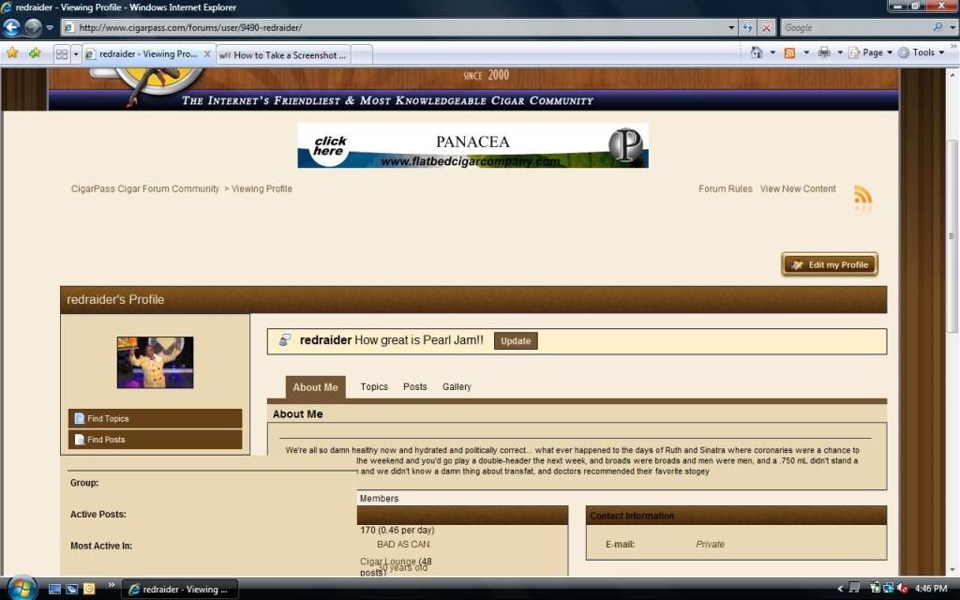Image resolution: width=960 pixels, height=600 pixels.
Task: Click the Print toolbar icon
Action: point(824,52)
